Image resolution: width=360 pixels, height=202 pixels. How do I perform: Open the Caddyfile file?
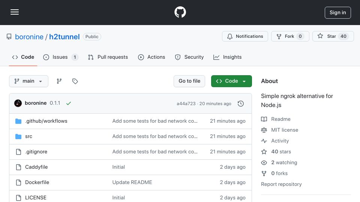[x=36, y=167]
